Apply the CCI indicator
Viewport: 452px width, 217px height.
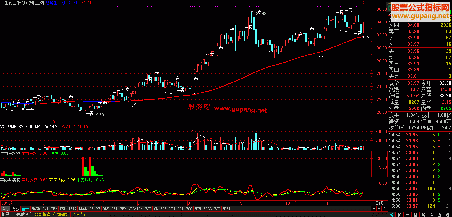(181, 209)
